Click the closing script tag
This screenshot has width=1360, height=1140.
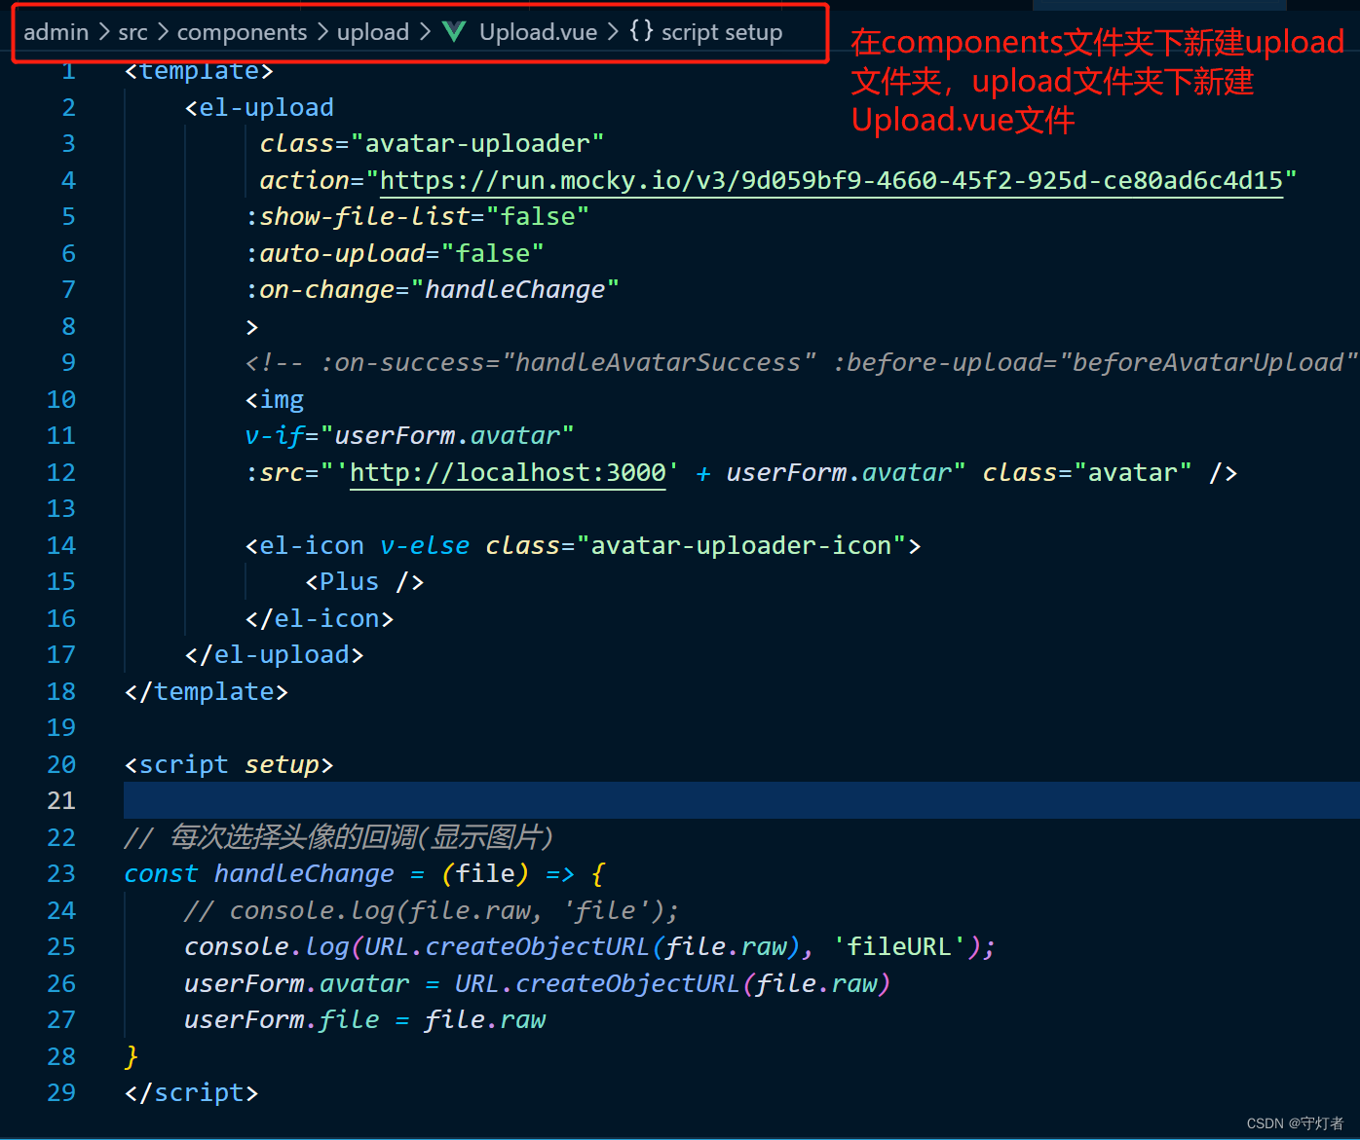[x=191, y=1092]
